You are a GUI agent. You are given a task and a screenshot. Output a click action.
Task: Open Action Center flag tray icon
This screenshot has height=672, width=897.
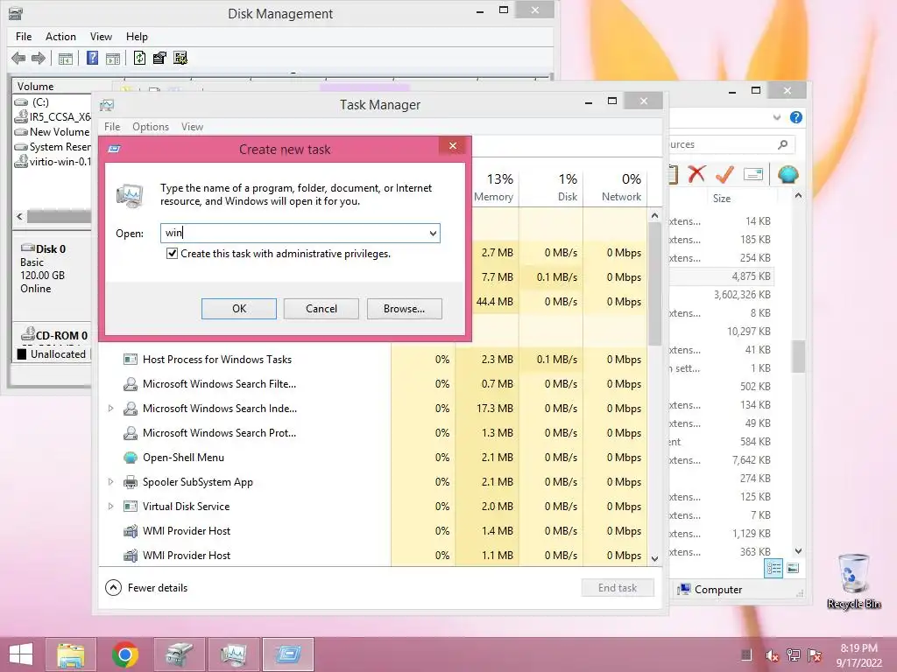point(815,654)
